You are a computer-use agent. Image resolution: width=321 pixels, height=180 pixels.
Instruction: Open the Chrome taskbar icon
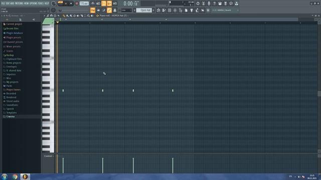(15, 176)
